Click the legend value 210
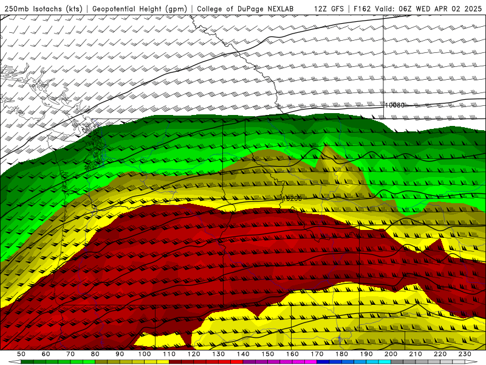 pos(416,354)
